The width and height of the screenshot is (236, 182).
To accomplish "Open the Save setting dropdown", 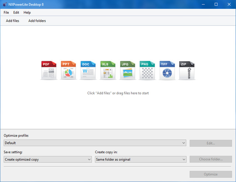I will (48, 159).
